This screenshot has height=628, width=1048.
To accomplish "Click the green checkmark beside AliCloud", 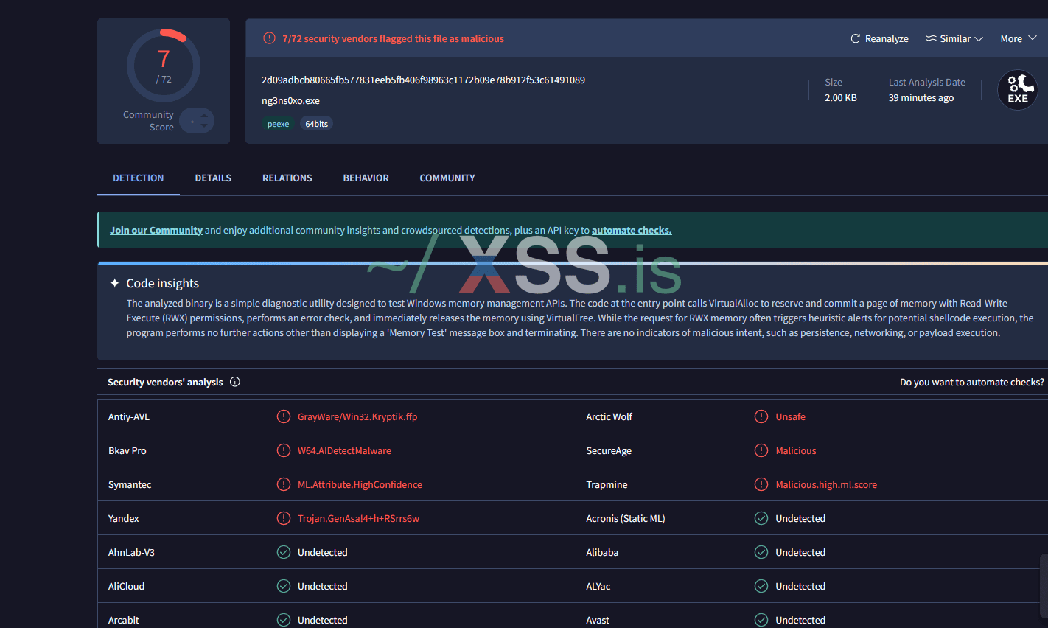I will pos(284,586).
